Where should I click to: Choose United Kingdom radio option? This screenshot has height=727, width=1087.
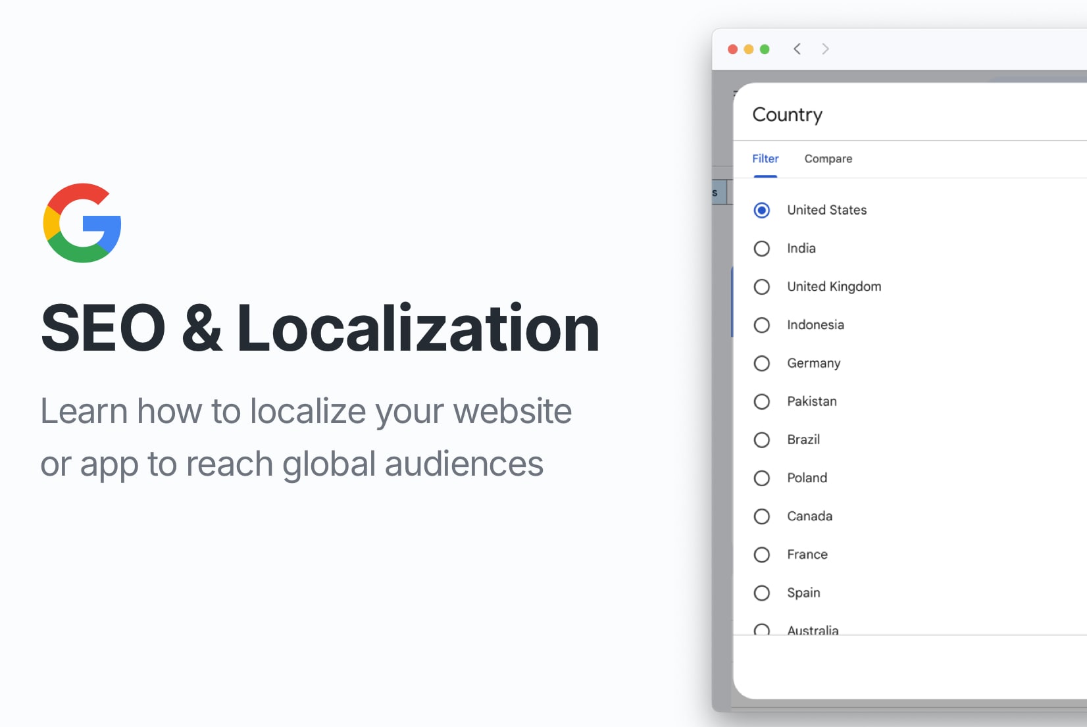tap(761, 287)
